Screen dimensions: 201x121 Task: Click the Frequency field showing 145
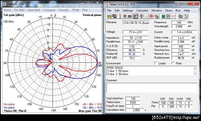coord(179,22)
